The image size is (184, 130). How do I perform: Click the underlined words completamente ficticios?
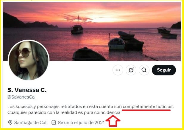pos(148,107)
